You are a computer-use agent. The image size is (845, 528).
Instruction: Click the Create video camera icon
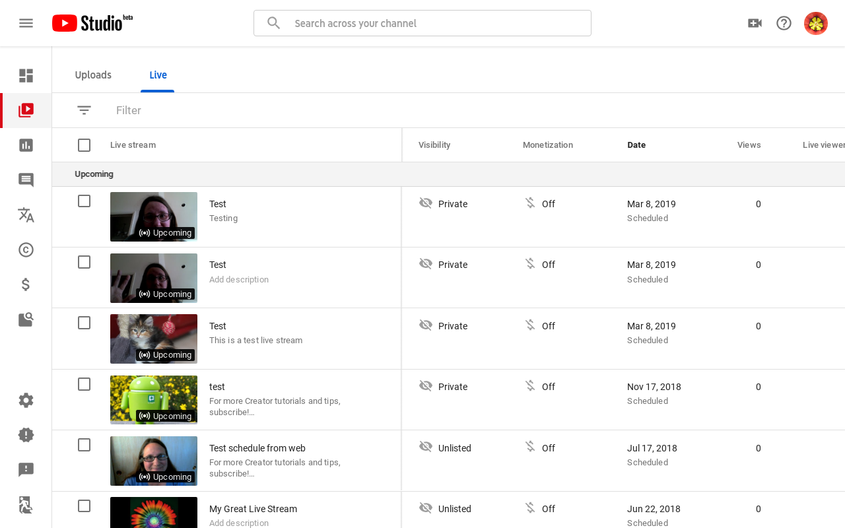coord(755,22)
